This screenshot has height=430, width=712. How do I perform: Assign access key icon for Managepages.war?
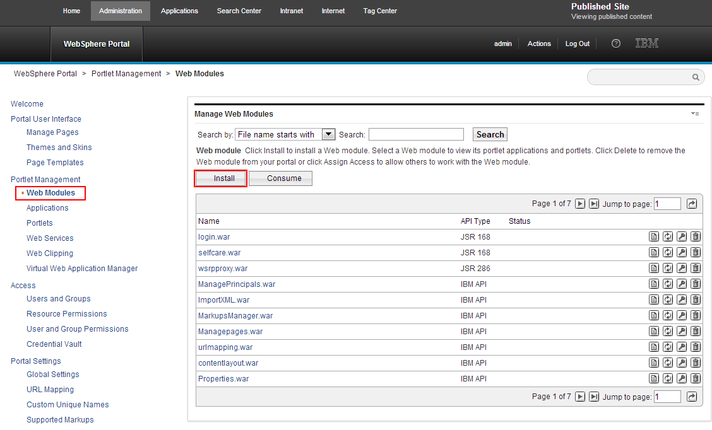682,331
